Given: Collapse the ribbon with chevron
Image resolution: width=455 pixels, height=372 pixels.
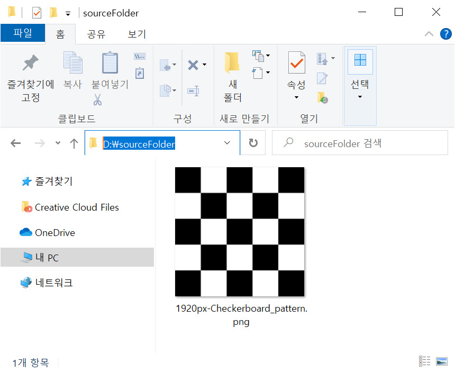Looking at the screenshot, I should (x=429, y=34).
